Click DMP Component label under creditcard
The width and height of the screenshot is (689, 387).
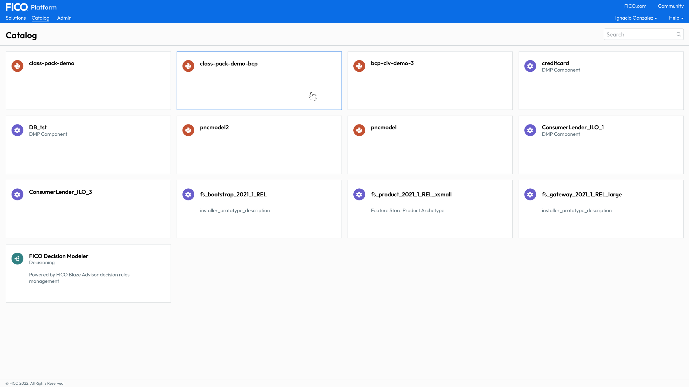[x=561, y=70]
